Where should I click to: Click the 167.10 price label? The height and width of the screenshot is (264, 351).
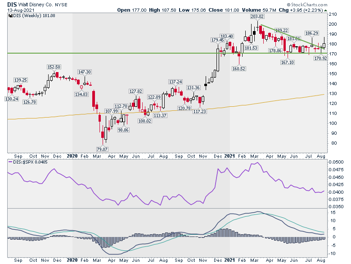pos(287,62)
